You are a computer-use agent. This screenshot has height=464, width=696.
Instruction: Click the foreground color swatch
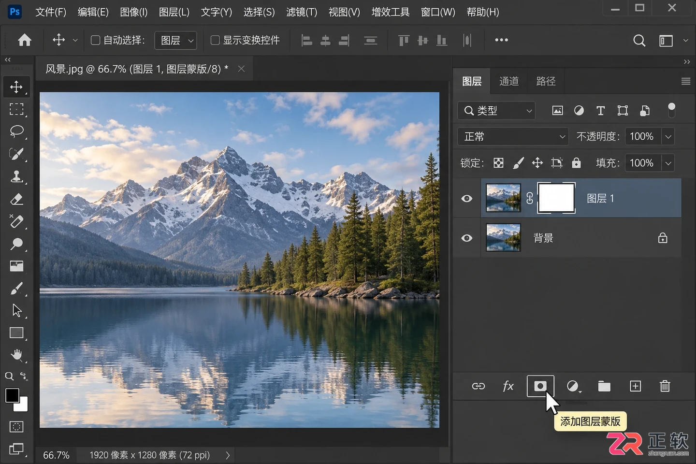pos(12,395)
